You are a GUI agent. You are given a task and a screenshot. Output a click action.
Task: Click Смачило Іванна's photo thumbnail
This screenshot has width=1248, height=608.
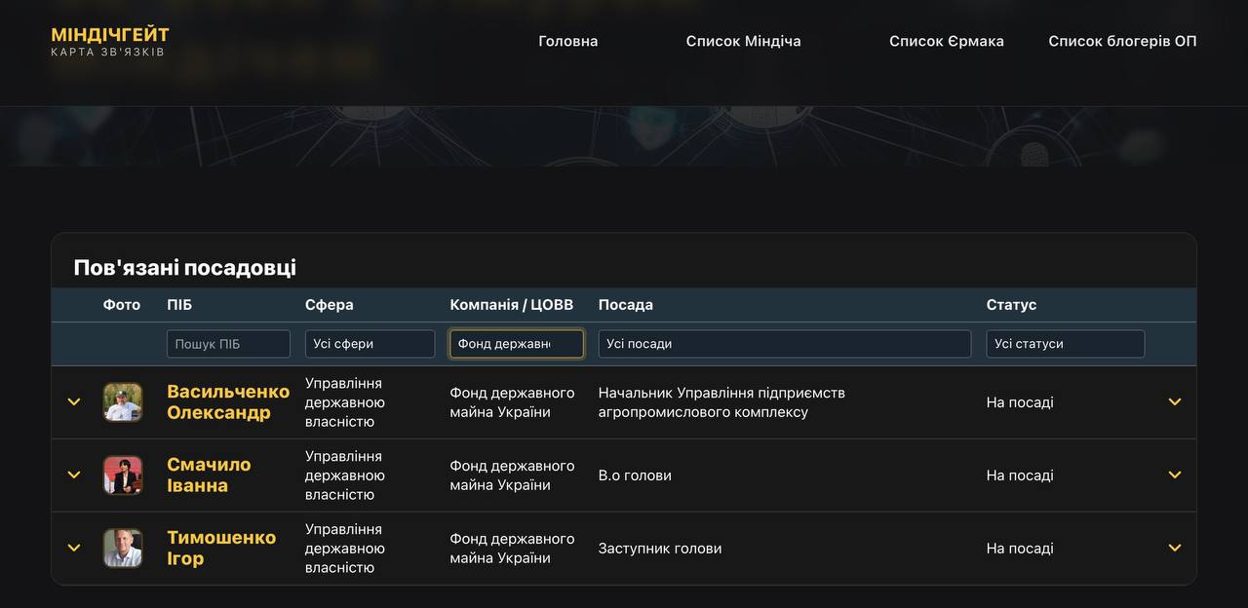click(x=123, y=475)
